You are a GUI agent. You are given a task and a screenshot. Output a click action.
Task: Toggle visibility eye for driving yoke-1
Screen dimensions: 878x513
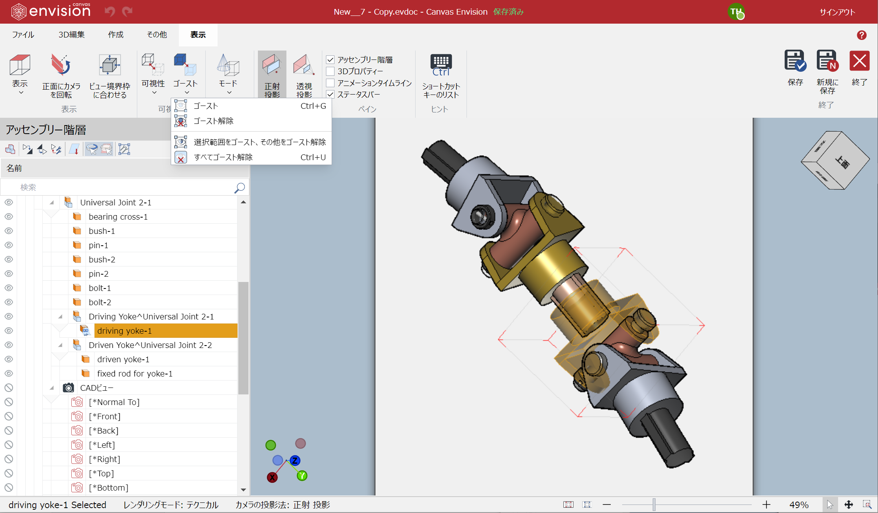pos(9,331)
